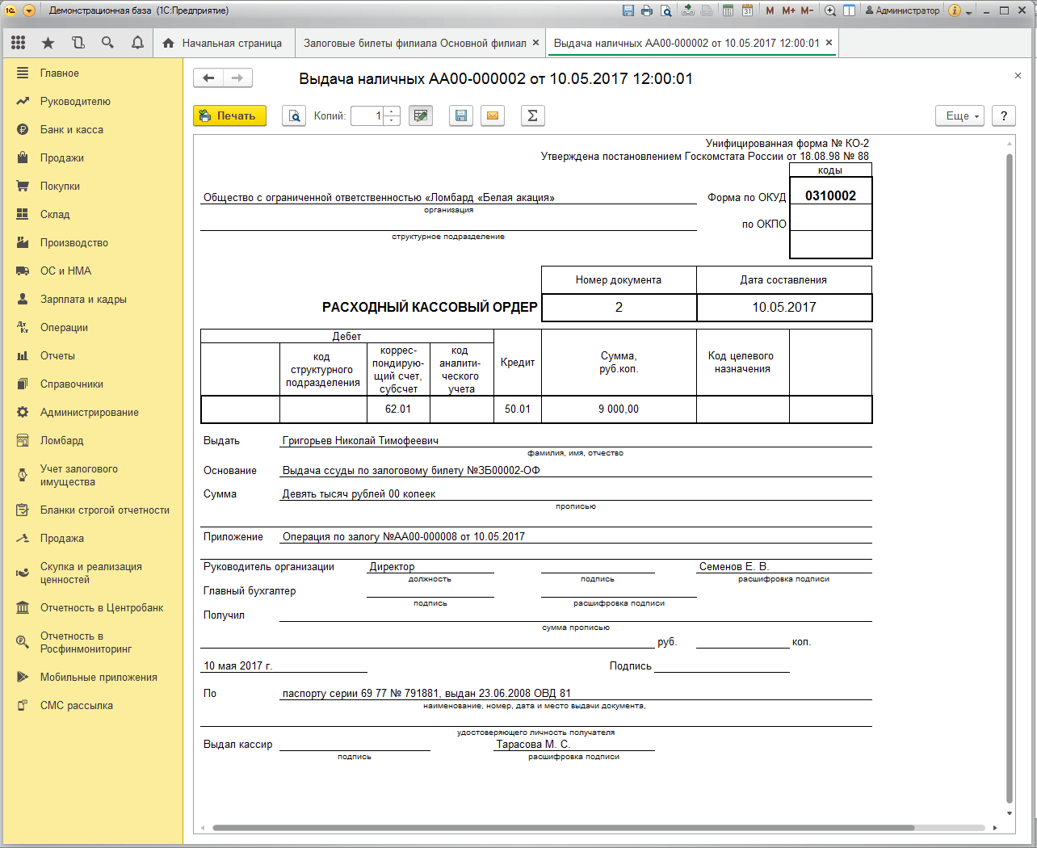Screen dimensions: 1037x848
Task: Click the Операции sidebar icon
Action: (x=23, y=327)
